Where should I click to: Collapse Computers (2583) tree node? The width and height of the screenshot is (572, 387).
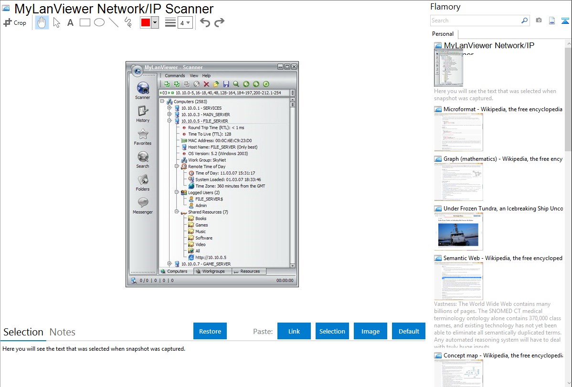162,102
